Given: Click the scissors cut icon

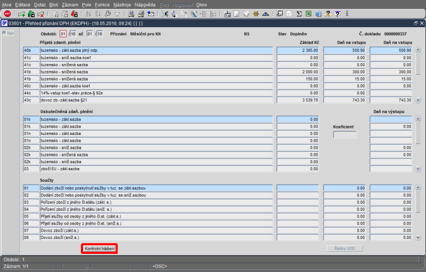Looking at the screenshot, I should point(165,14).
